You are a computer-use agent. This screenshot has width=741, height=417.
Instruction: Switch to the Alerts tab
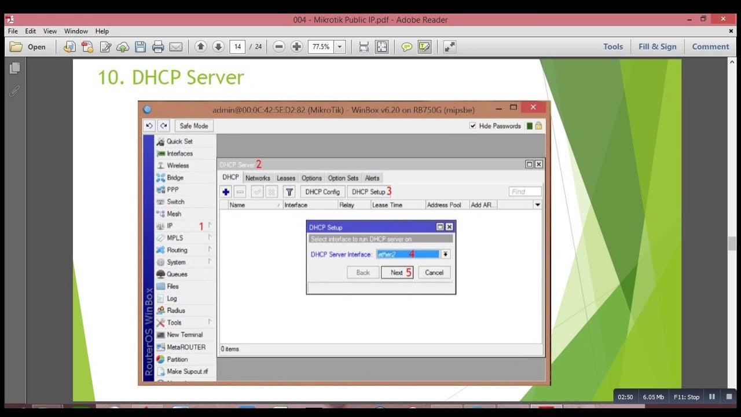point(372,178)
